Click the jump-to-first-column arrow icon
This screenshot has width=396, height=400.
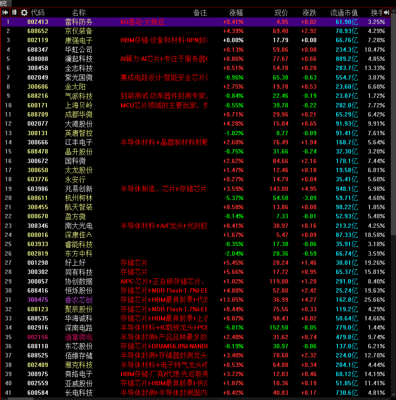[5, 13]
